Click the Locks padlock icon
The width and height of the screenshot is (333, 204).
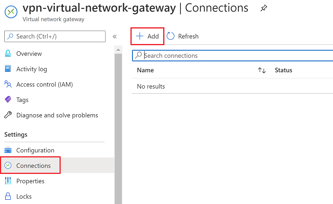[8, 196]
